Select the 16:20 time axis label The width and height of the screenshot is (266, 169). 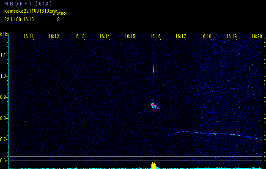tap(257, 36)
